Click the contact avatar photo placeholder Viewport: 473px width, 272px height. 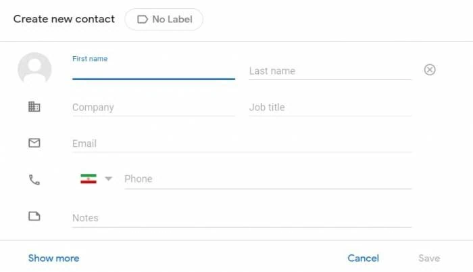34,69
